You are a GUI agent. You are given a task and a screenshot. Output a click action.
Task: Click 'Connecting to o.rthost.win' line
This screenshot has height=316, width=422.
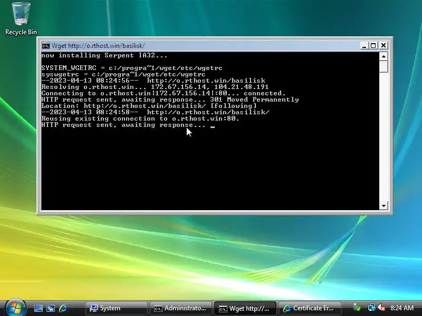(x=164, y=93)
